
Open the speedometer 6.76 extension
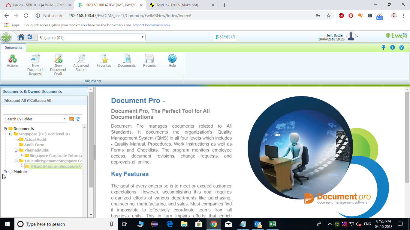pyautogui.click(x=380, y=16)
